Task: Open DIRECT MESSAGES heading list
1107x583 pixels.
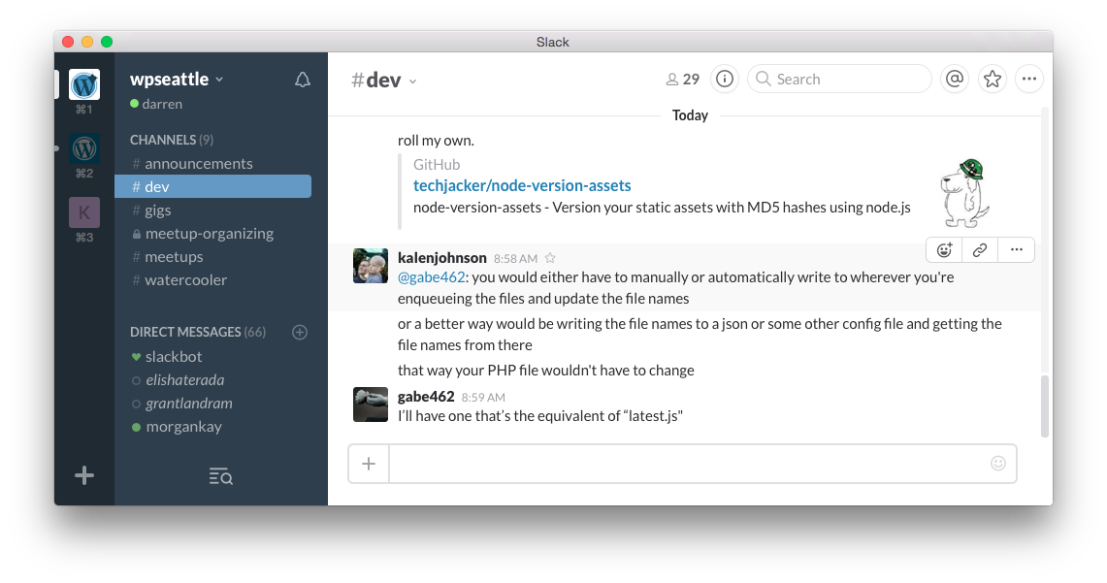Action: click(x=198, y=332)
